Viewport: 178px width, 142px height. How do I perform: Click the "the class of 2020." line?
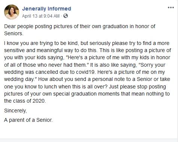(x=25, y=101)
